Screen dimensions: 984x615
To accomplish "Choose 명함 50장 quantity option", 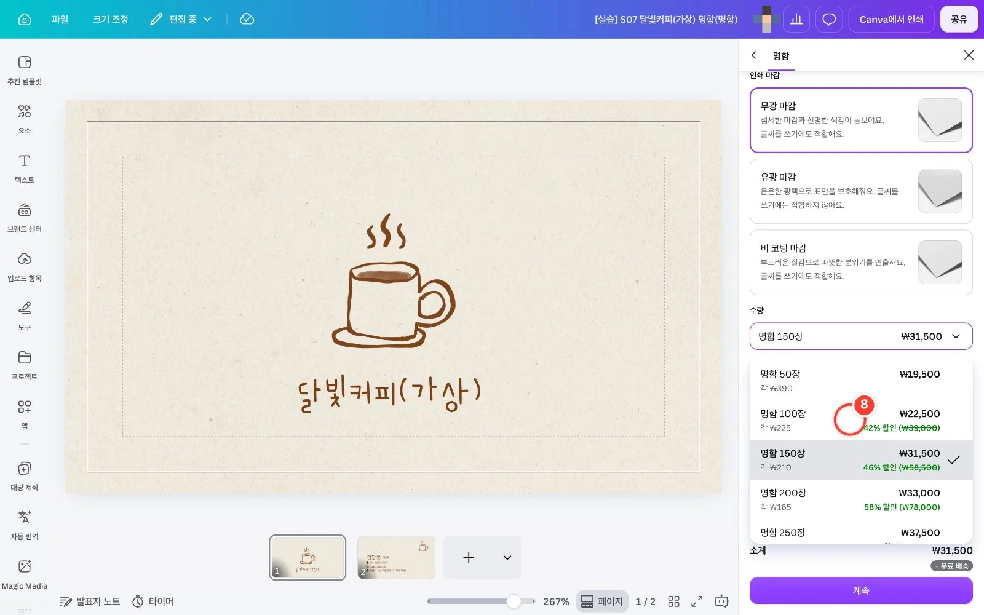I will coord(861,381).
